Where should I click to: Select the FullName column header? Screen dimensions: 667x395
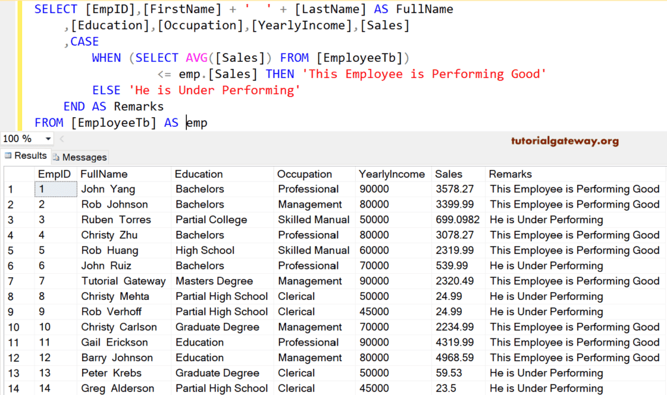point(104,174)
